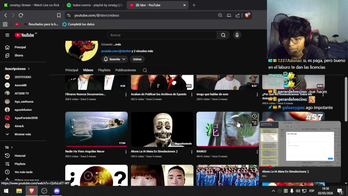Click the address bar URL

[97, 15]
